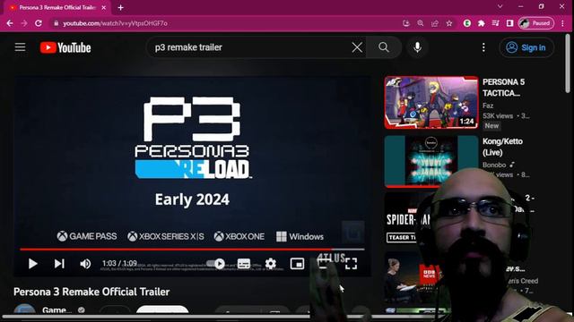Go forward in browser history
This screenshot has width=574, height=322.
[24, 23]
